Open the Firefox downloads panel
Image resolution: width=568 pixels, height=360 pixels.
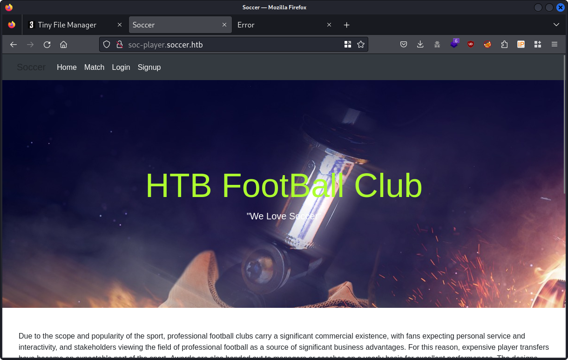pos(420,45)
